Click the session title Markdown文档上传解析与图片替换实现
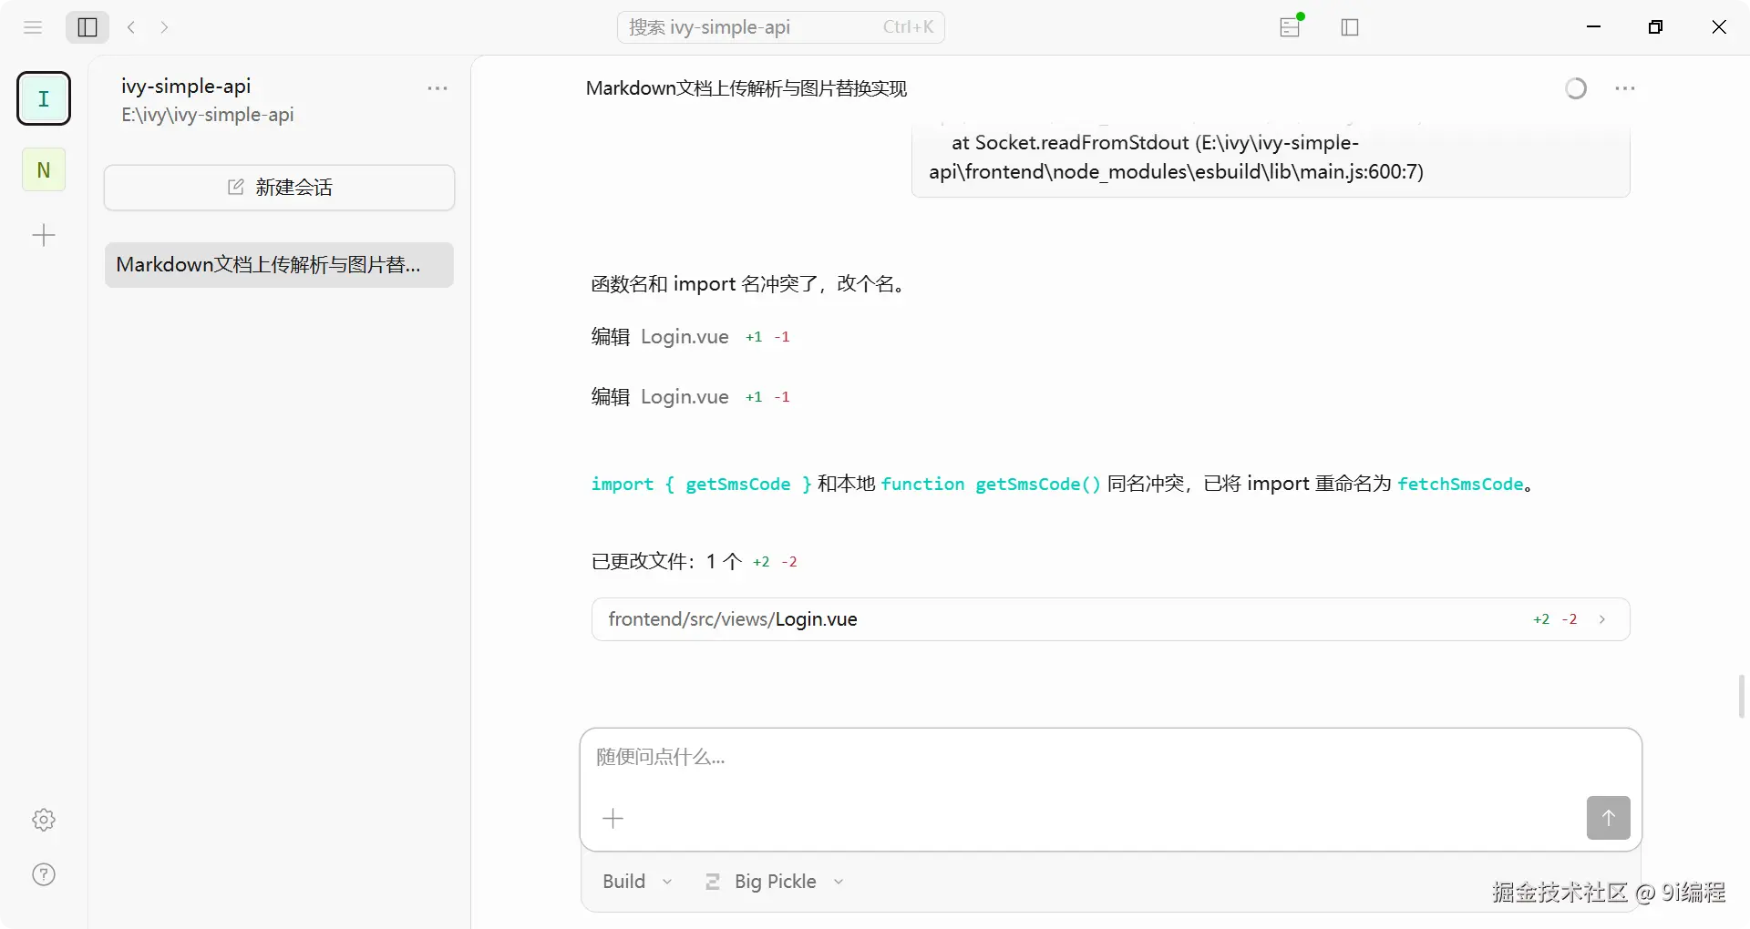The image size is (1750, 929). [746, 88]
